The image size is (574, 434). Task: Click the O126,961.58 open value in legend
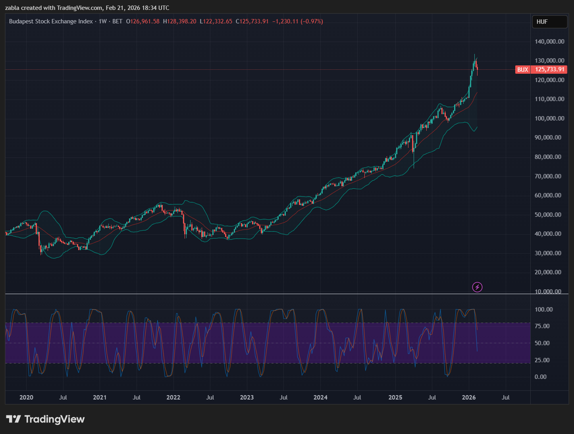(x=143, y=21)
